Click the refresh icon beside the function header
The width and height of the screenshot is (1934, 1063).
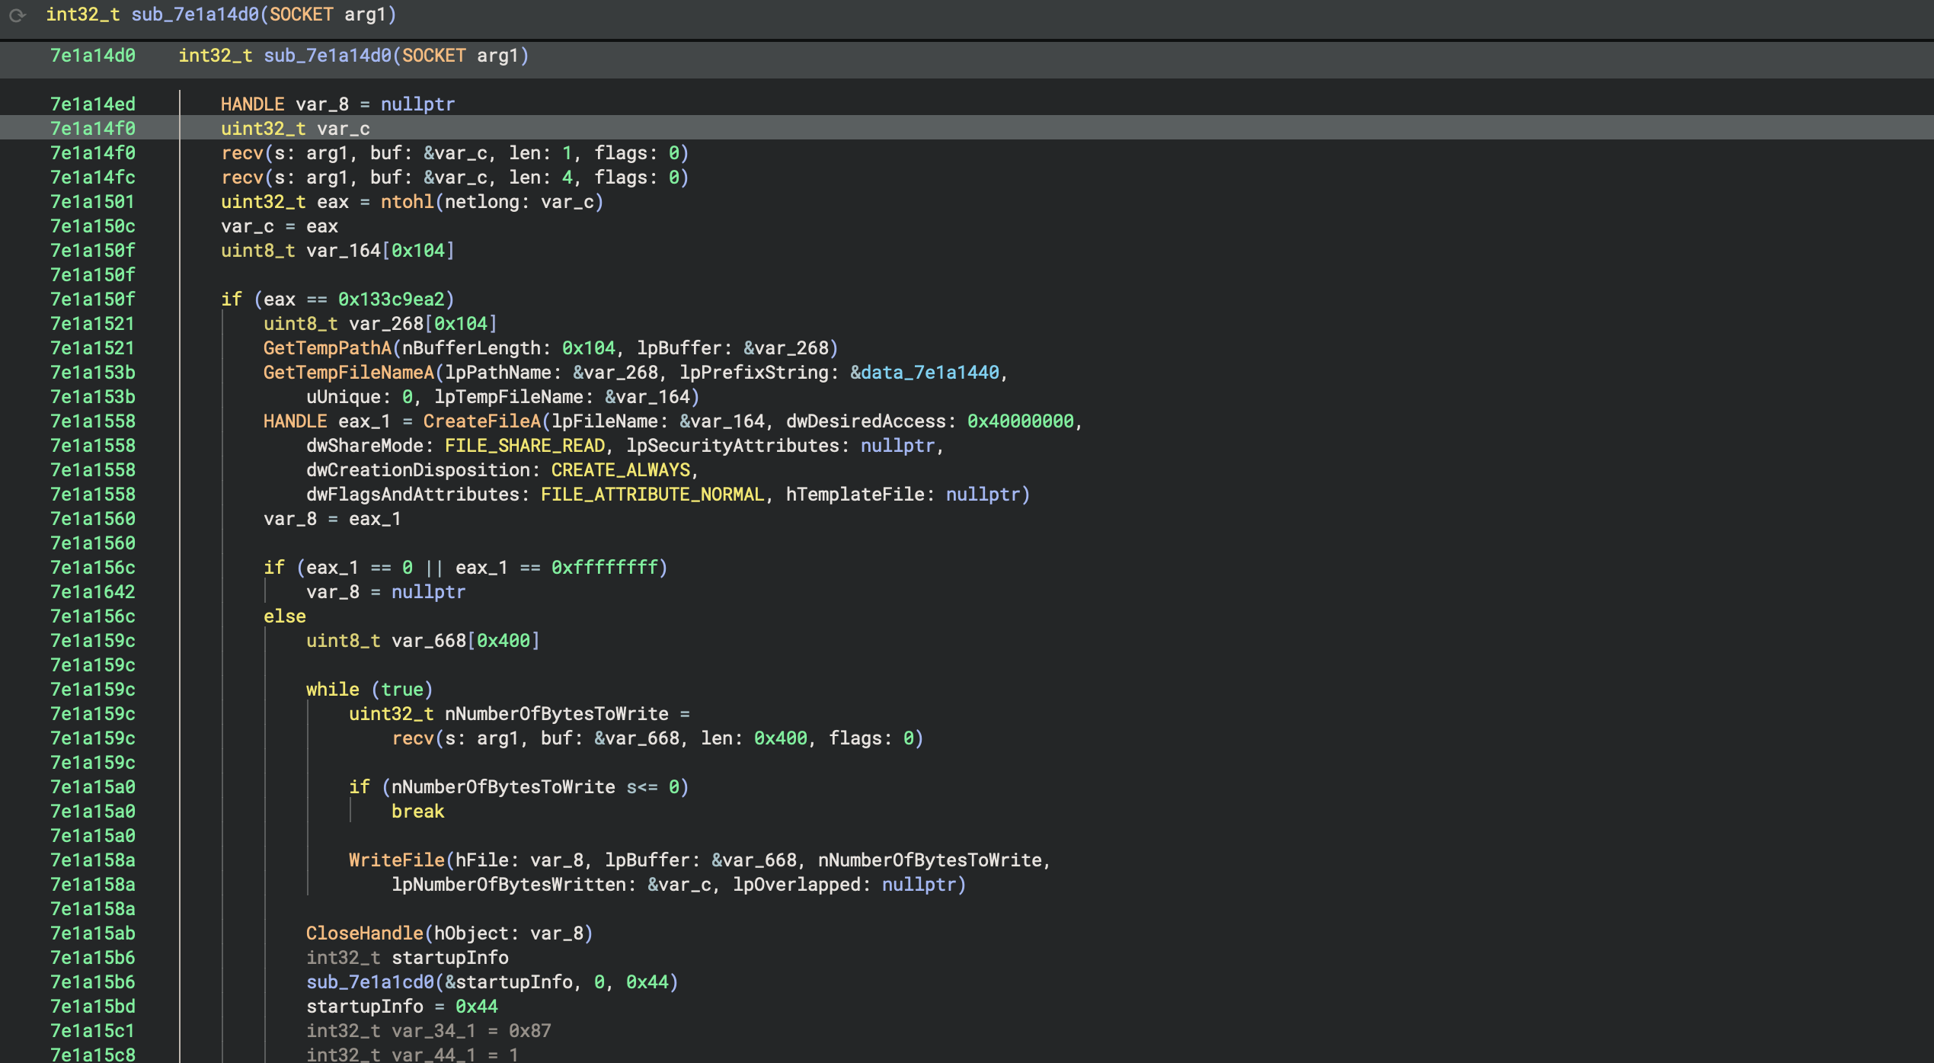[x=17, y=15]
